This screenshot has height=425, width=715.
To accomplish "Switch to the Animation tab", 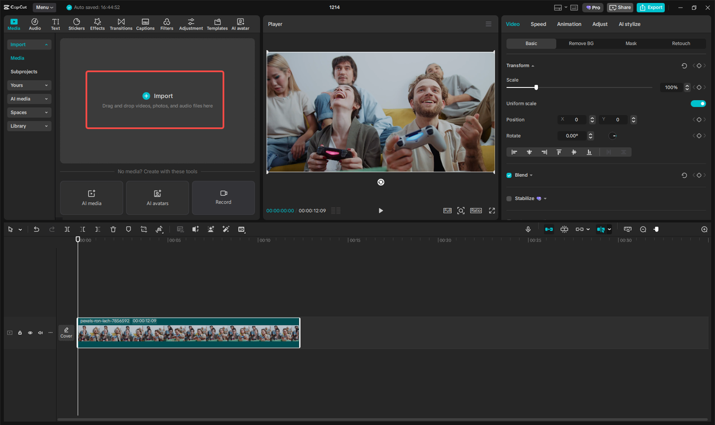I will [x=569, y=24].
